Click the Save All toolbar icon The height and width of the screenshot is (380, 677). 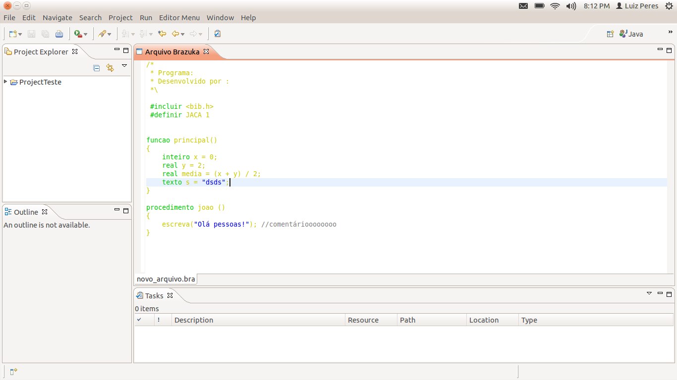click(x=45, y=34)
